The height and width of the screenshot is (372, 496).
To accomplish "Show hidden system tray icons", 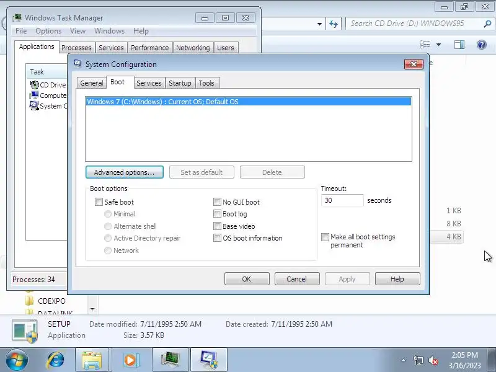I will coord(404,360).
